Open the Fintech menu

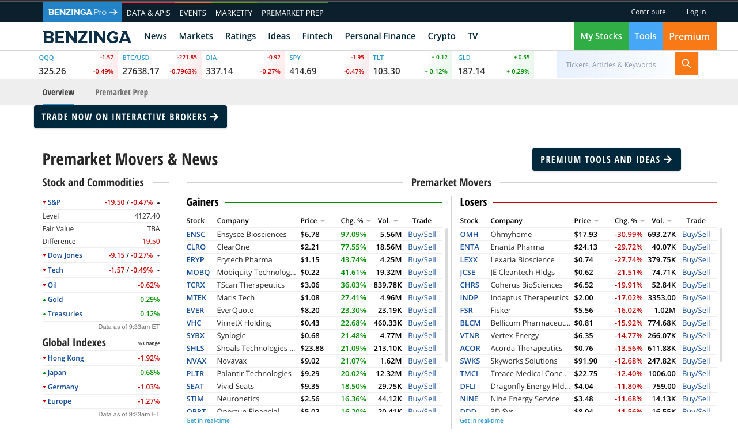317,36
